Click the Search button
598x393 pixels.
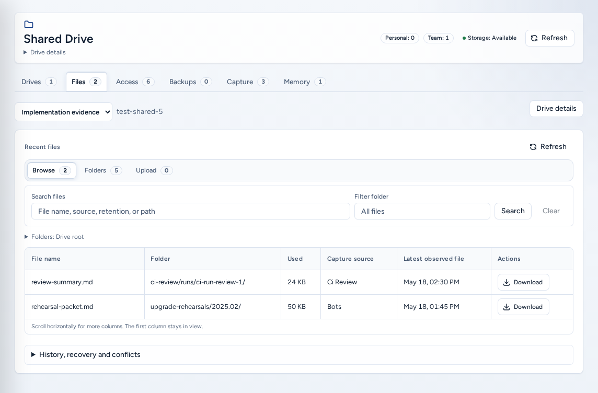pos(513,211)
